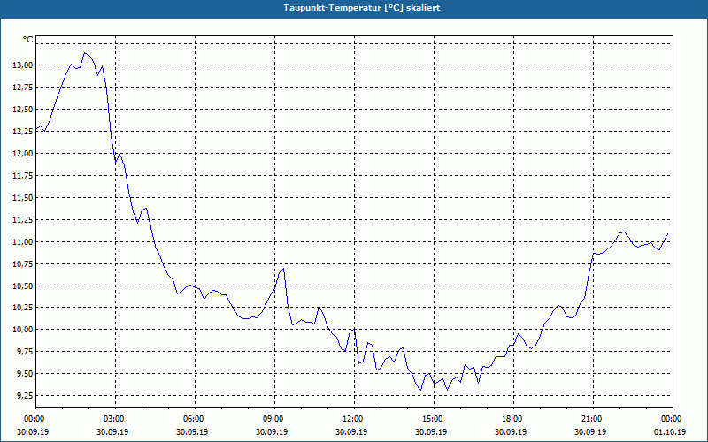
Task: Click the 30.09.19 date under 06:00
Action: click(x=192, y=432)
